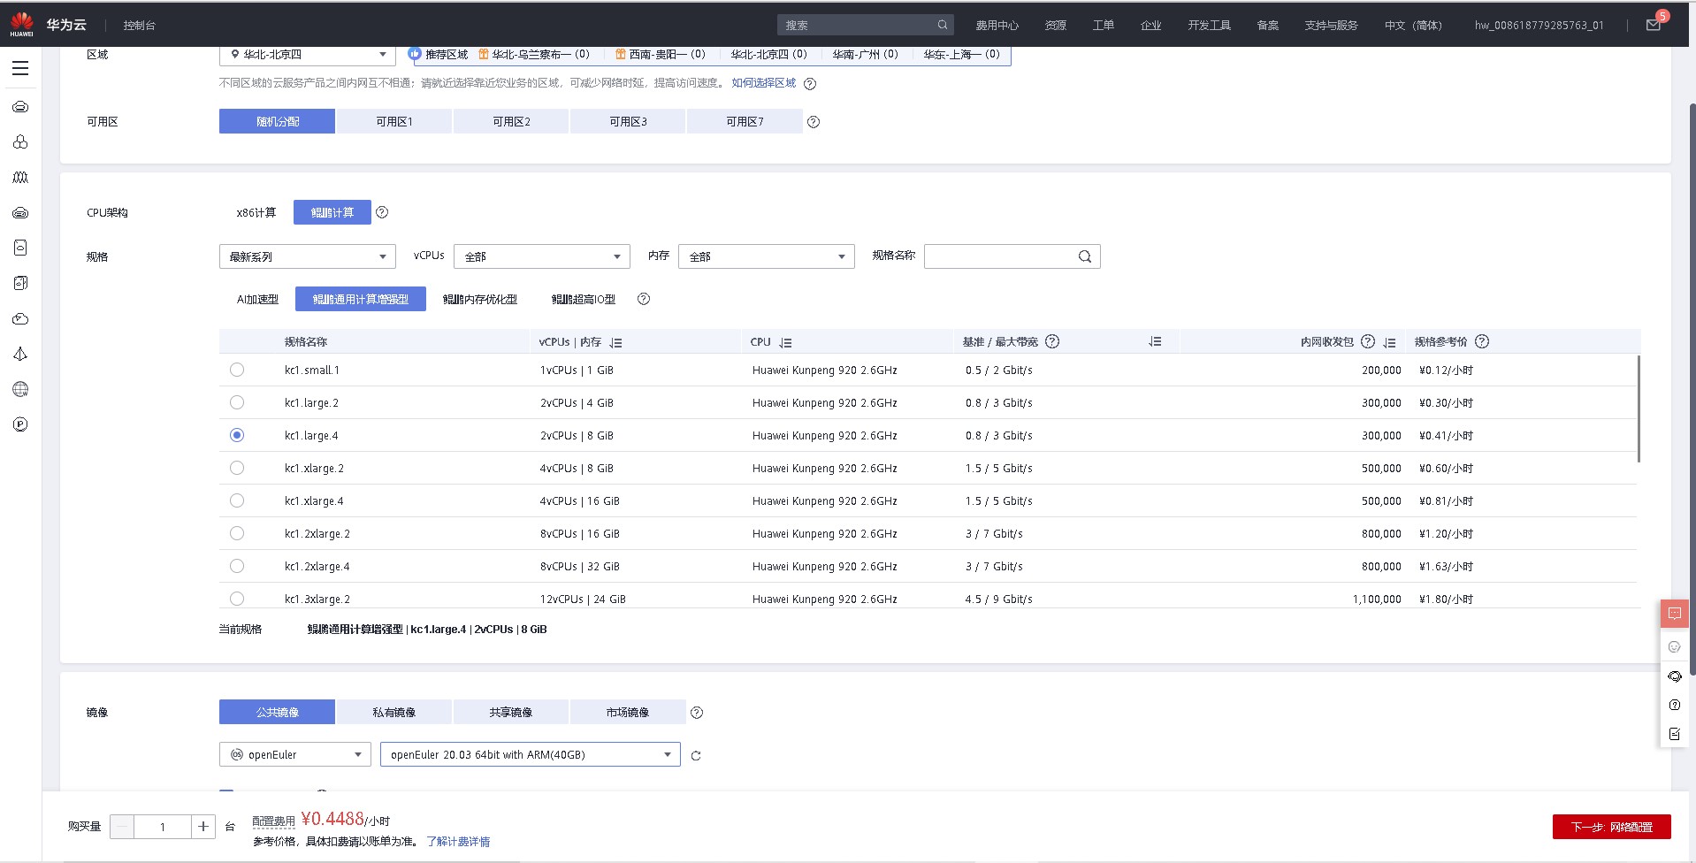Viewport: 1696px width, 863px height.
Task: Sort by vCPUs | 内存 column icon
Action: (x=616, y=342)
